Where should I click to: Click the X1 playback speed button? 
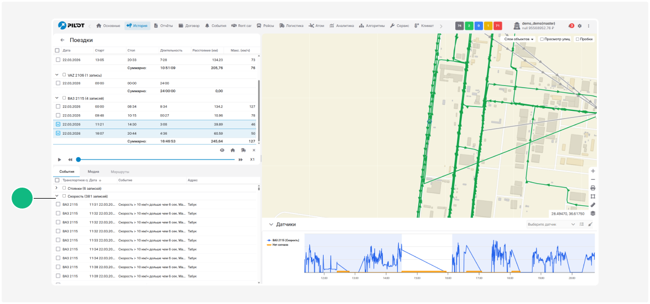(x=252, y=159)
